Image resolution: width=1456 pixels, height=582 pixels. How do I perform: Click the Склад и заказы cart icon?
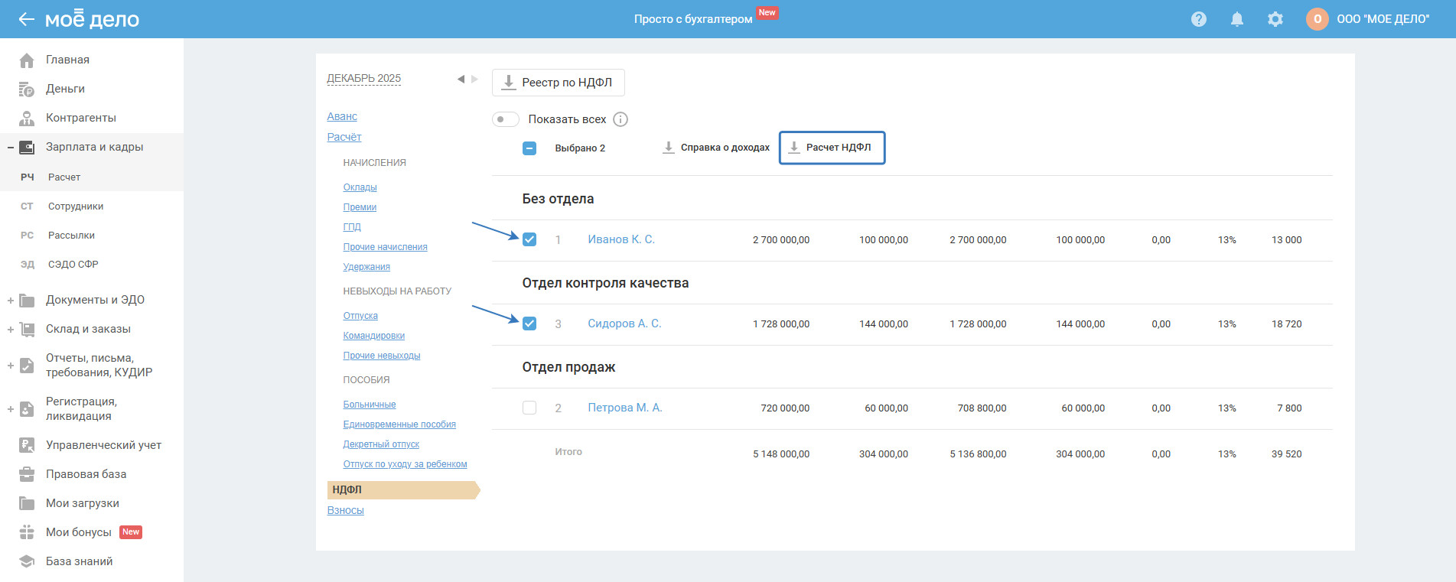click(x=27, y=329)
